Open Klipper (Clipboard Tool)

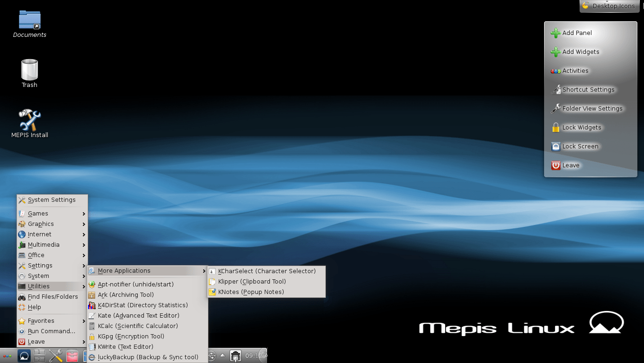pyautogui.click(x=251, y=282)
